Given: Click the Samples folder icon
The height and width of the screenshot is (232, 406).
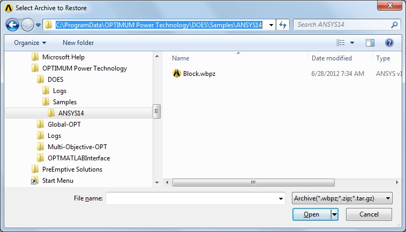Looking at the screenshot, I should coord(46,102).
